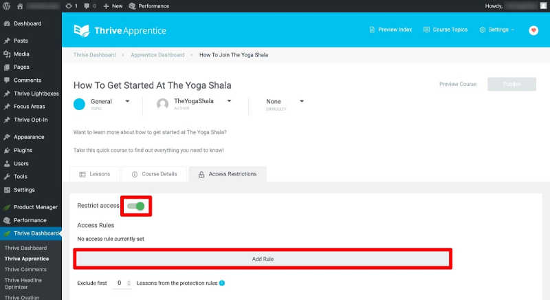Click the Plugins plug icon
The height and width of the screenshot is (300, 550).
coord(7,150)
